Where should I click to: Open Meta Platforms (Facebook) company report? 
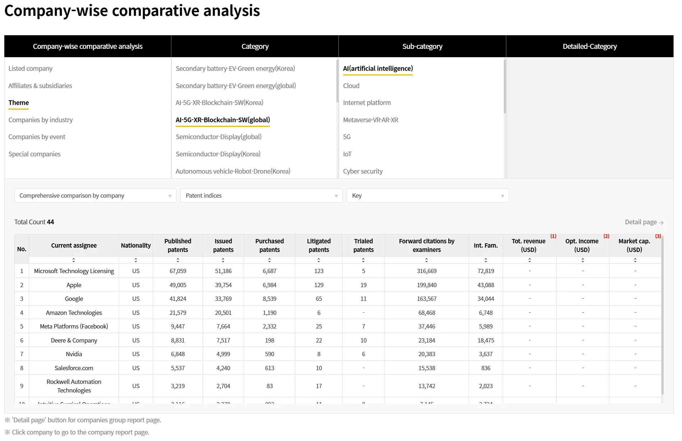pos(74,326)
